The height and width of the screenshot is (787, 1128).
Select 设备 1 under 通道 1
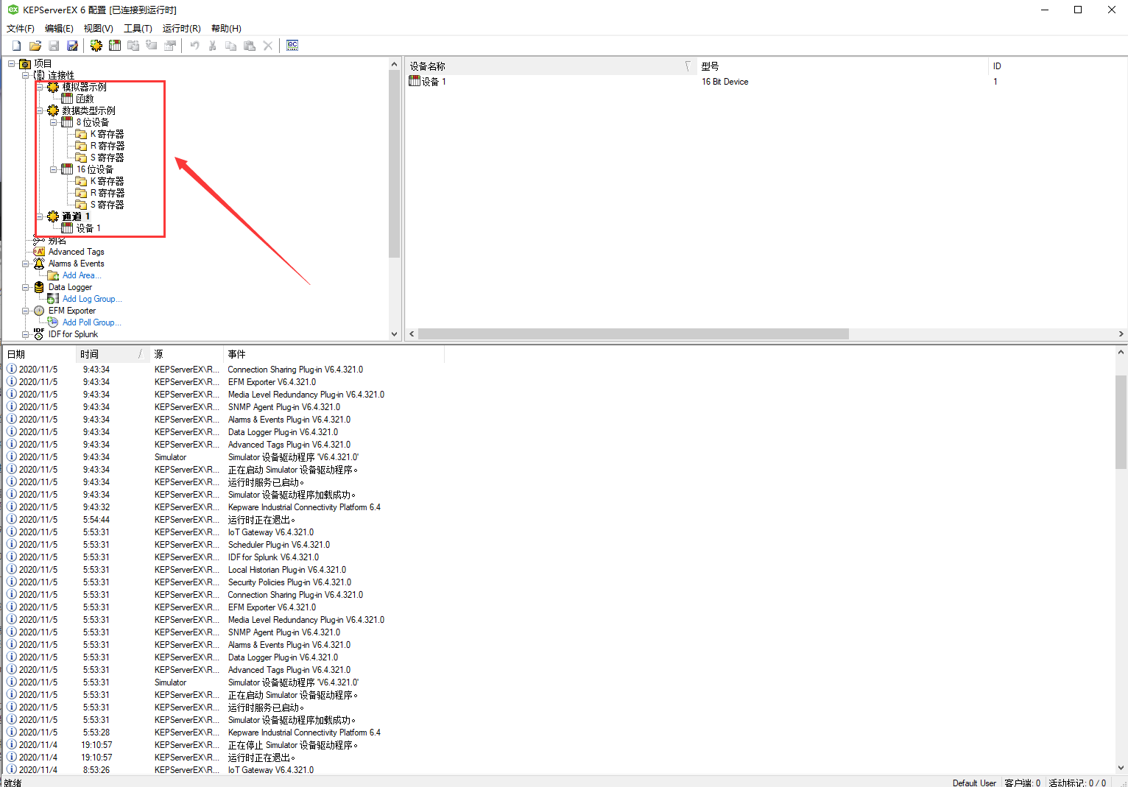point(88,228)
